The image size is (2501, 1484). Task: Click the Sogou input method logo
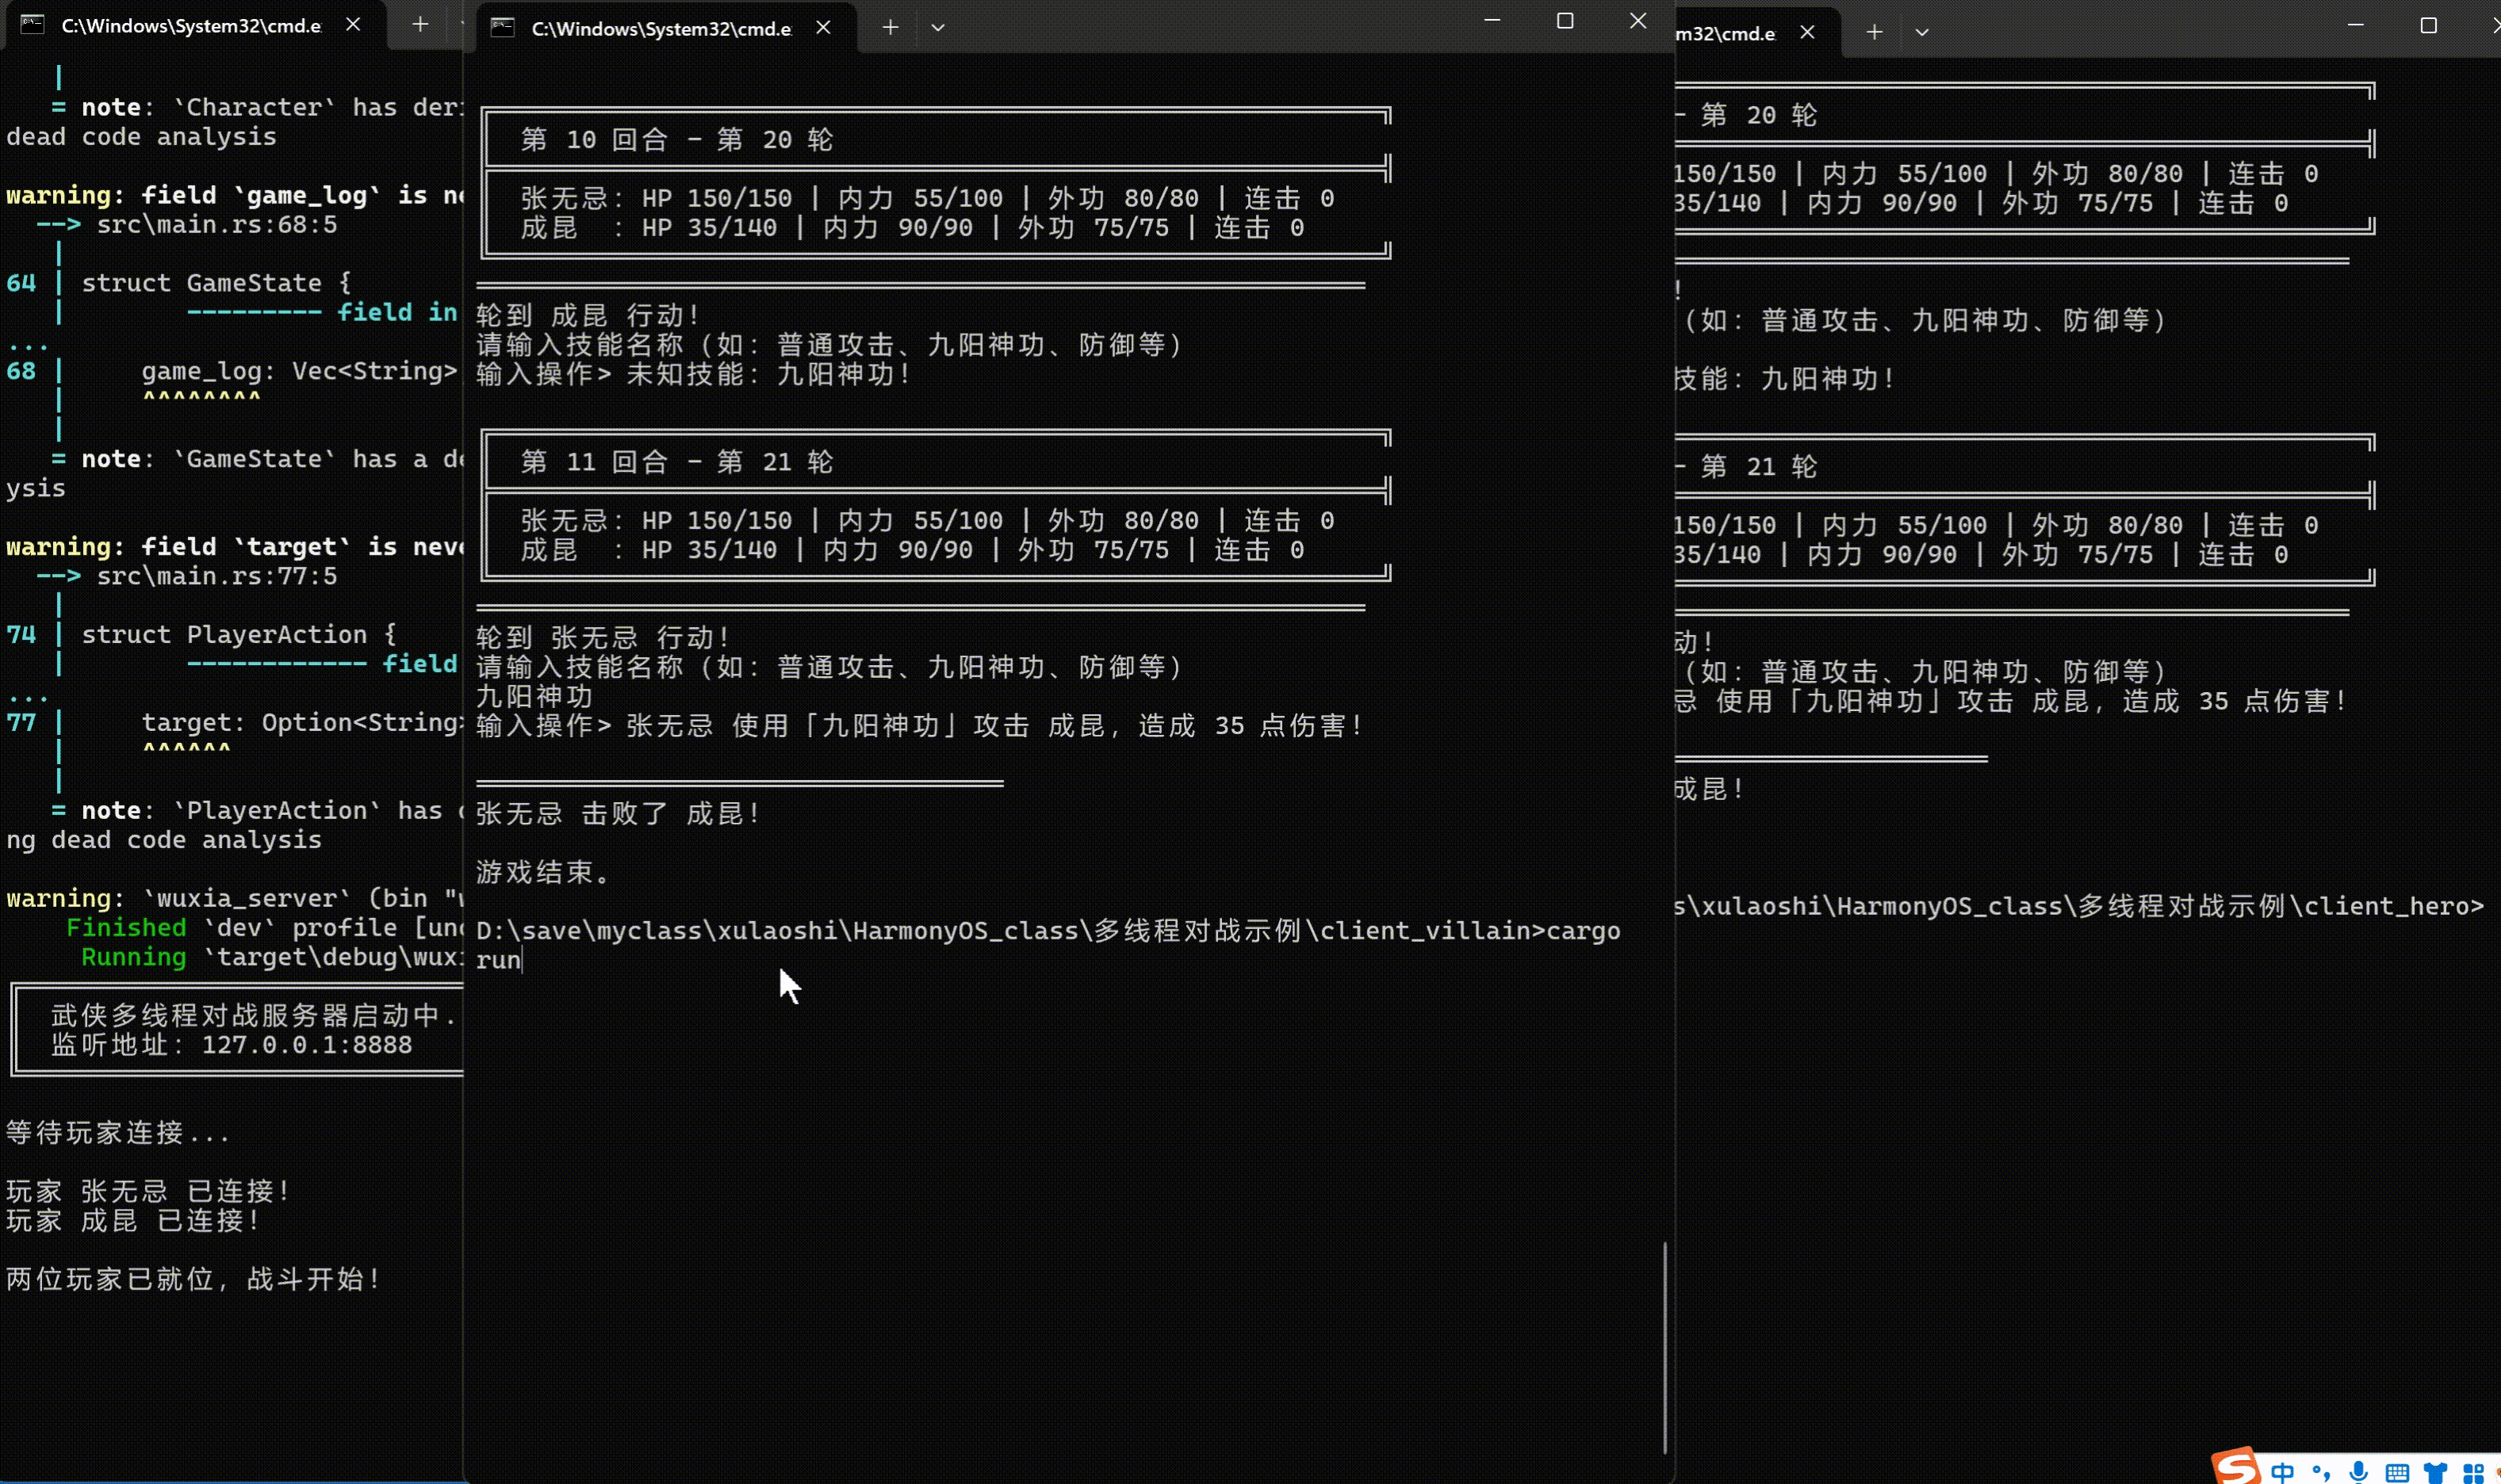[x=2236, y=1468]
